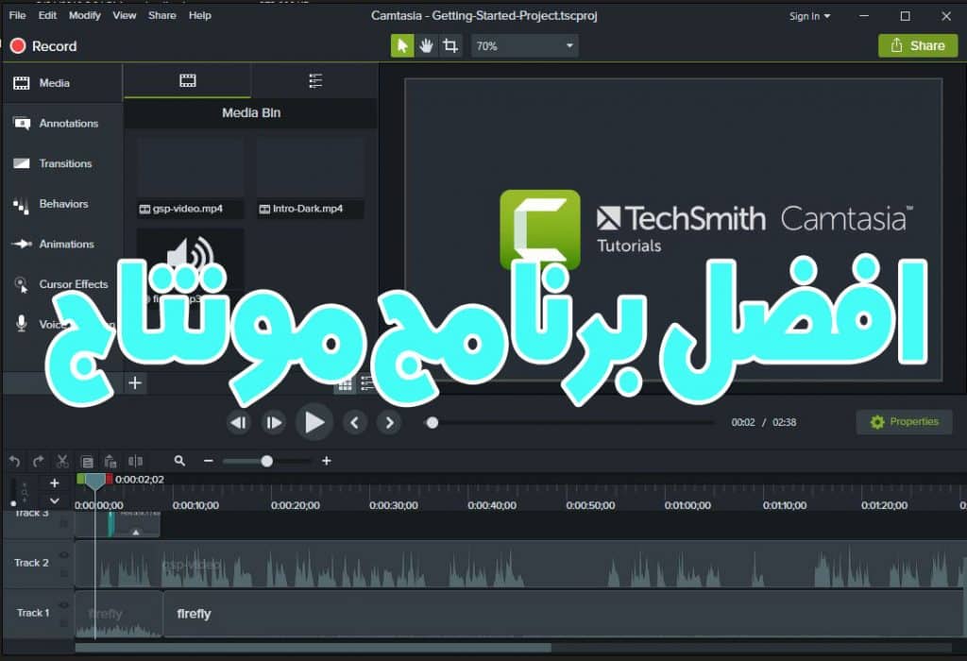The image size is (967, 661).
Task: Activate the Crop tool icon
Action: pos(450,45)
